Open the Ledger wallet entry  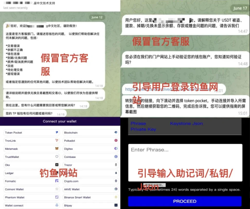(32, 173)
